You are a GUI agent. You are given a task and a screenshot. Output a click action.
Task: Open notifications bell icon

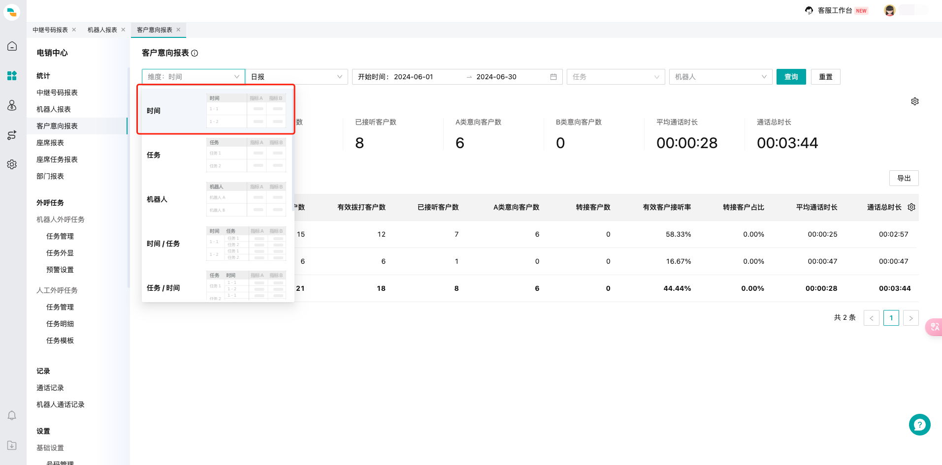[12, 416]
